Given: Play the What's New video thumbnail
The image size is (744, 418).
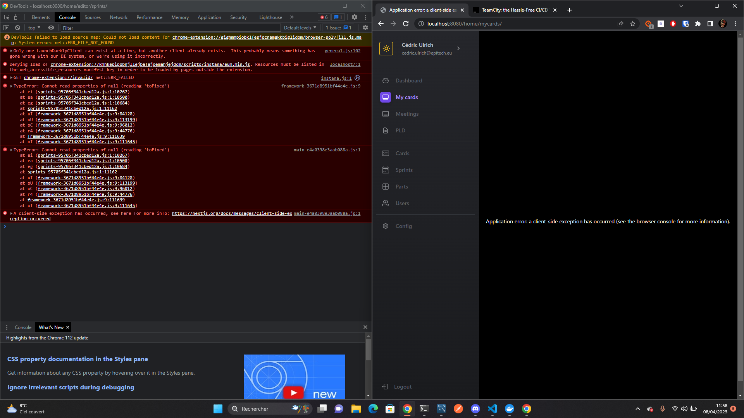Looking at the screenshot, I should (294, 392).
